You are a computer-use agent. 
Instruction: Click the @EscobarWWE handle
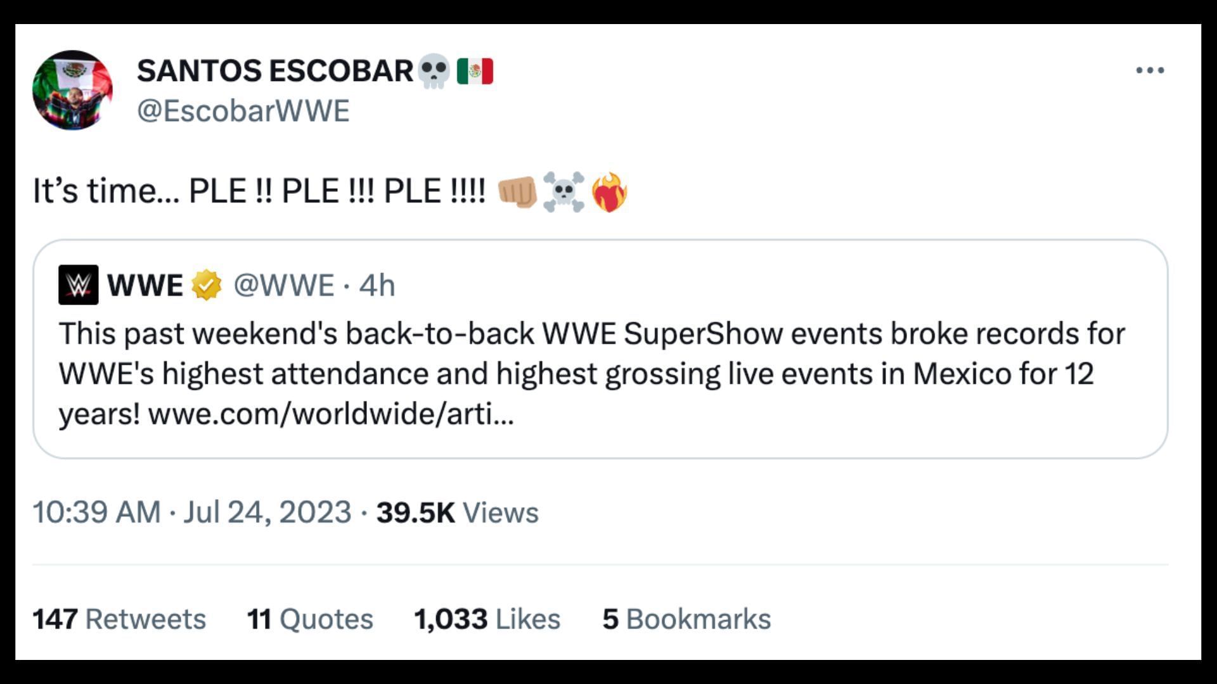pyautogui.click(x=243, y=111)
